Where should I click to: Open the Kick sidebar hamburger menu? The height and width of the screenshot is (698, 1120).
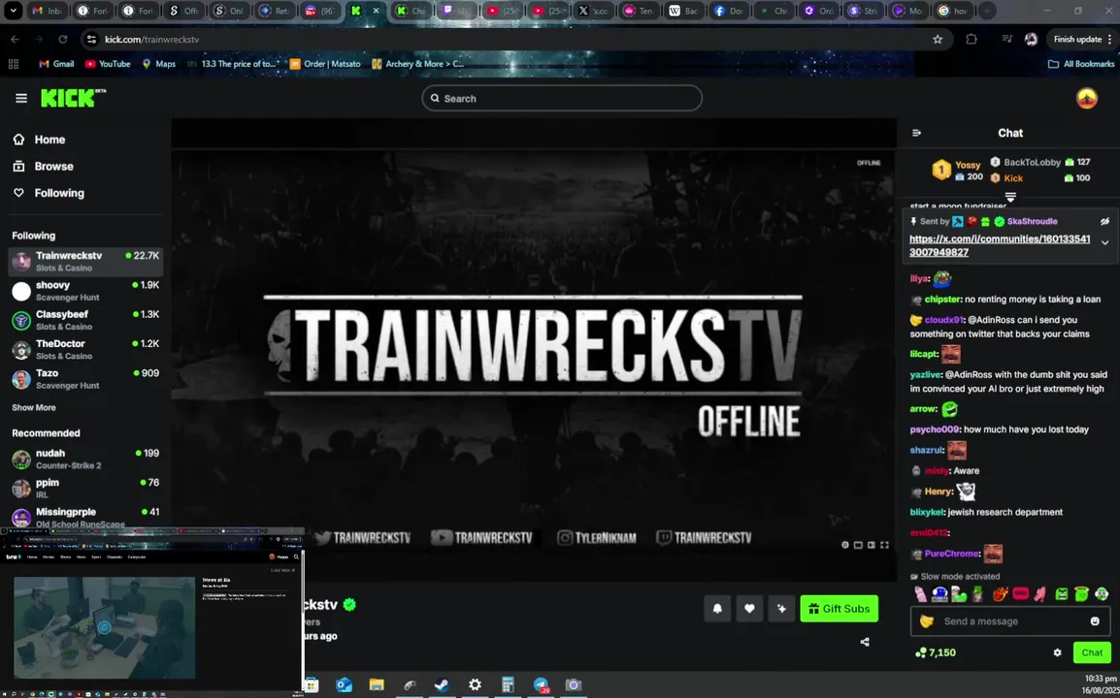[20, 99]
